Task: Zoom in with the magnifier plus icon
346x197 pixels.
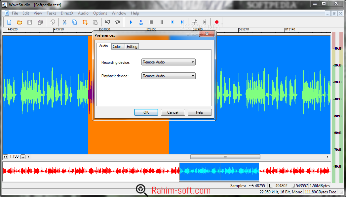Action: 23,157
